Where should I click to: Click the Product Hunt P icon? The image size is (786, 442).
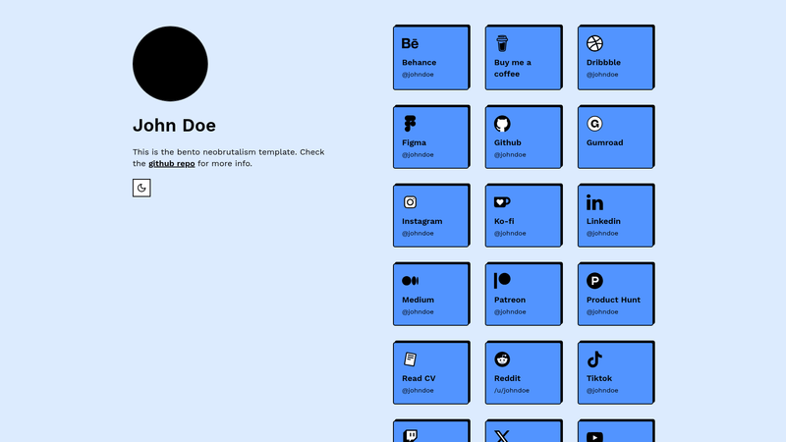click(x=594, y=281)
